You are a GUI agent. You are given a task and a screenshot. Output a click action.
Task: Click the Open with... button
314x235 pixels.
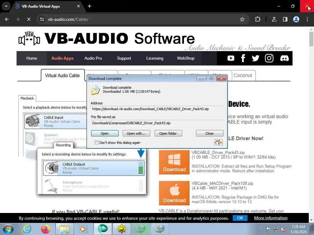(x=136, y=133)
